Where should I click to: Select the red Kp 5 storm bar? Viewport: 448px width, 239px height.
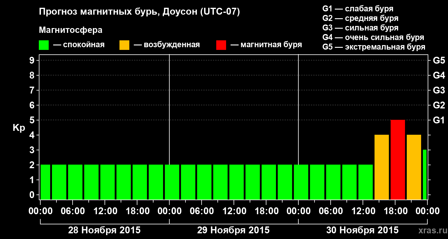coord(398,160)
